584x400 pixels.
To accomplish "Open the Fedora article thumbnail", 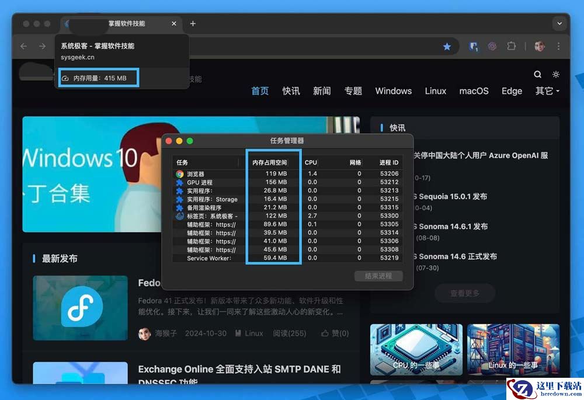I will (x=80, y=308).
